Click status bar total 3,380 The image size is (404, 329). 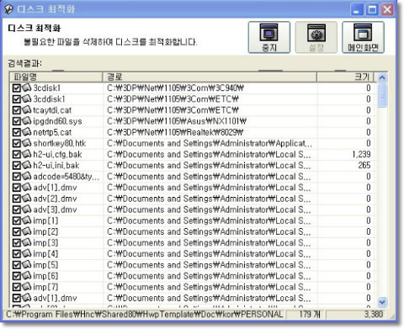coord(374,314)
